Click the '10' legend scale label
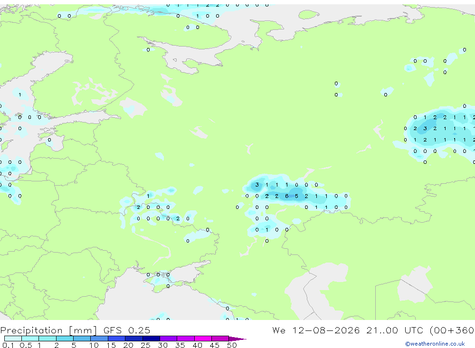 click(94, 345)
